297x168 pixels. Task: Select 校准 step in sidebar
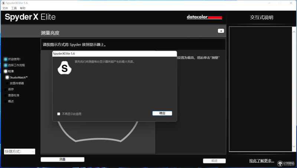[11, 71]
